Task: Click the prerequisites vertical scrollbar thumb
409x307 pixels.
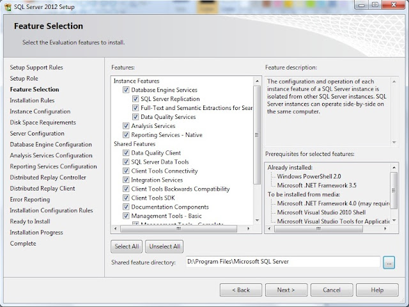Action: pyautogui.click(x=394, y=191)
